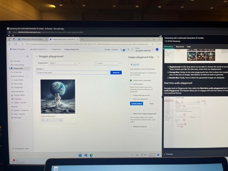Click Close link in help panel
The width and height of the screenshot is (228, 171).
(x=151, y=104)
